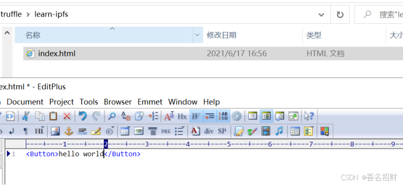Click the Explorer search box
The width and height of the screenshot is (403, 185).
point(379,15)
